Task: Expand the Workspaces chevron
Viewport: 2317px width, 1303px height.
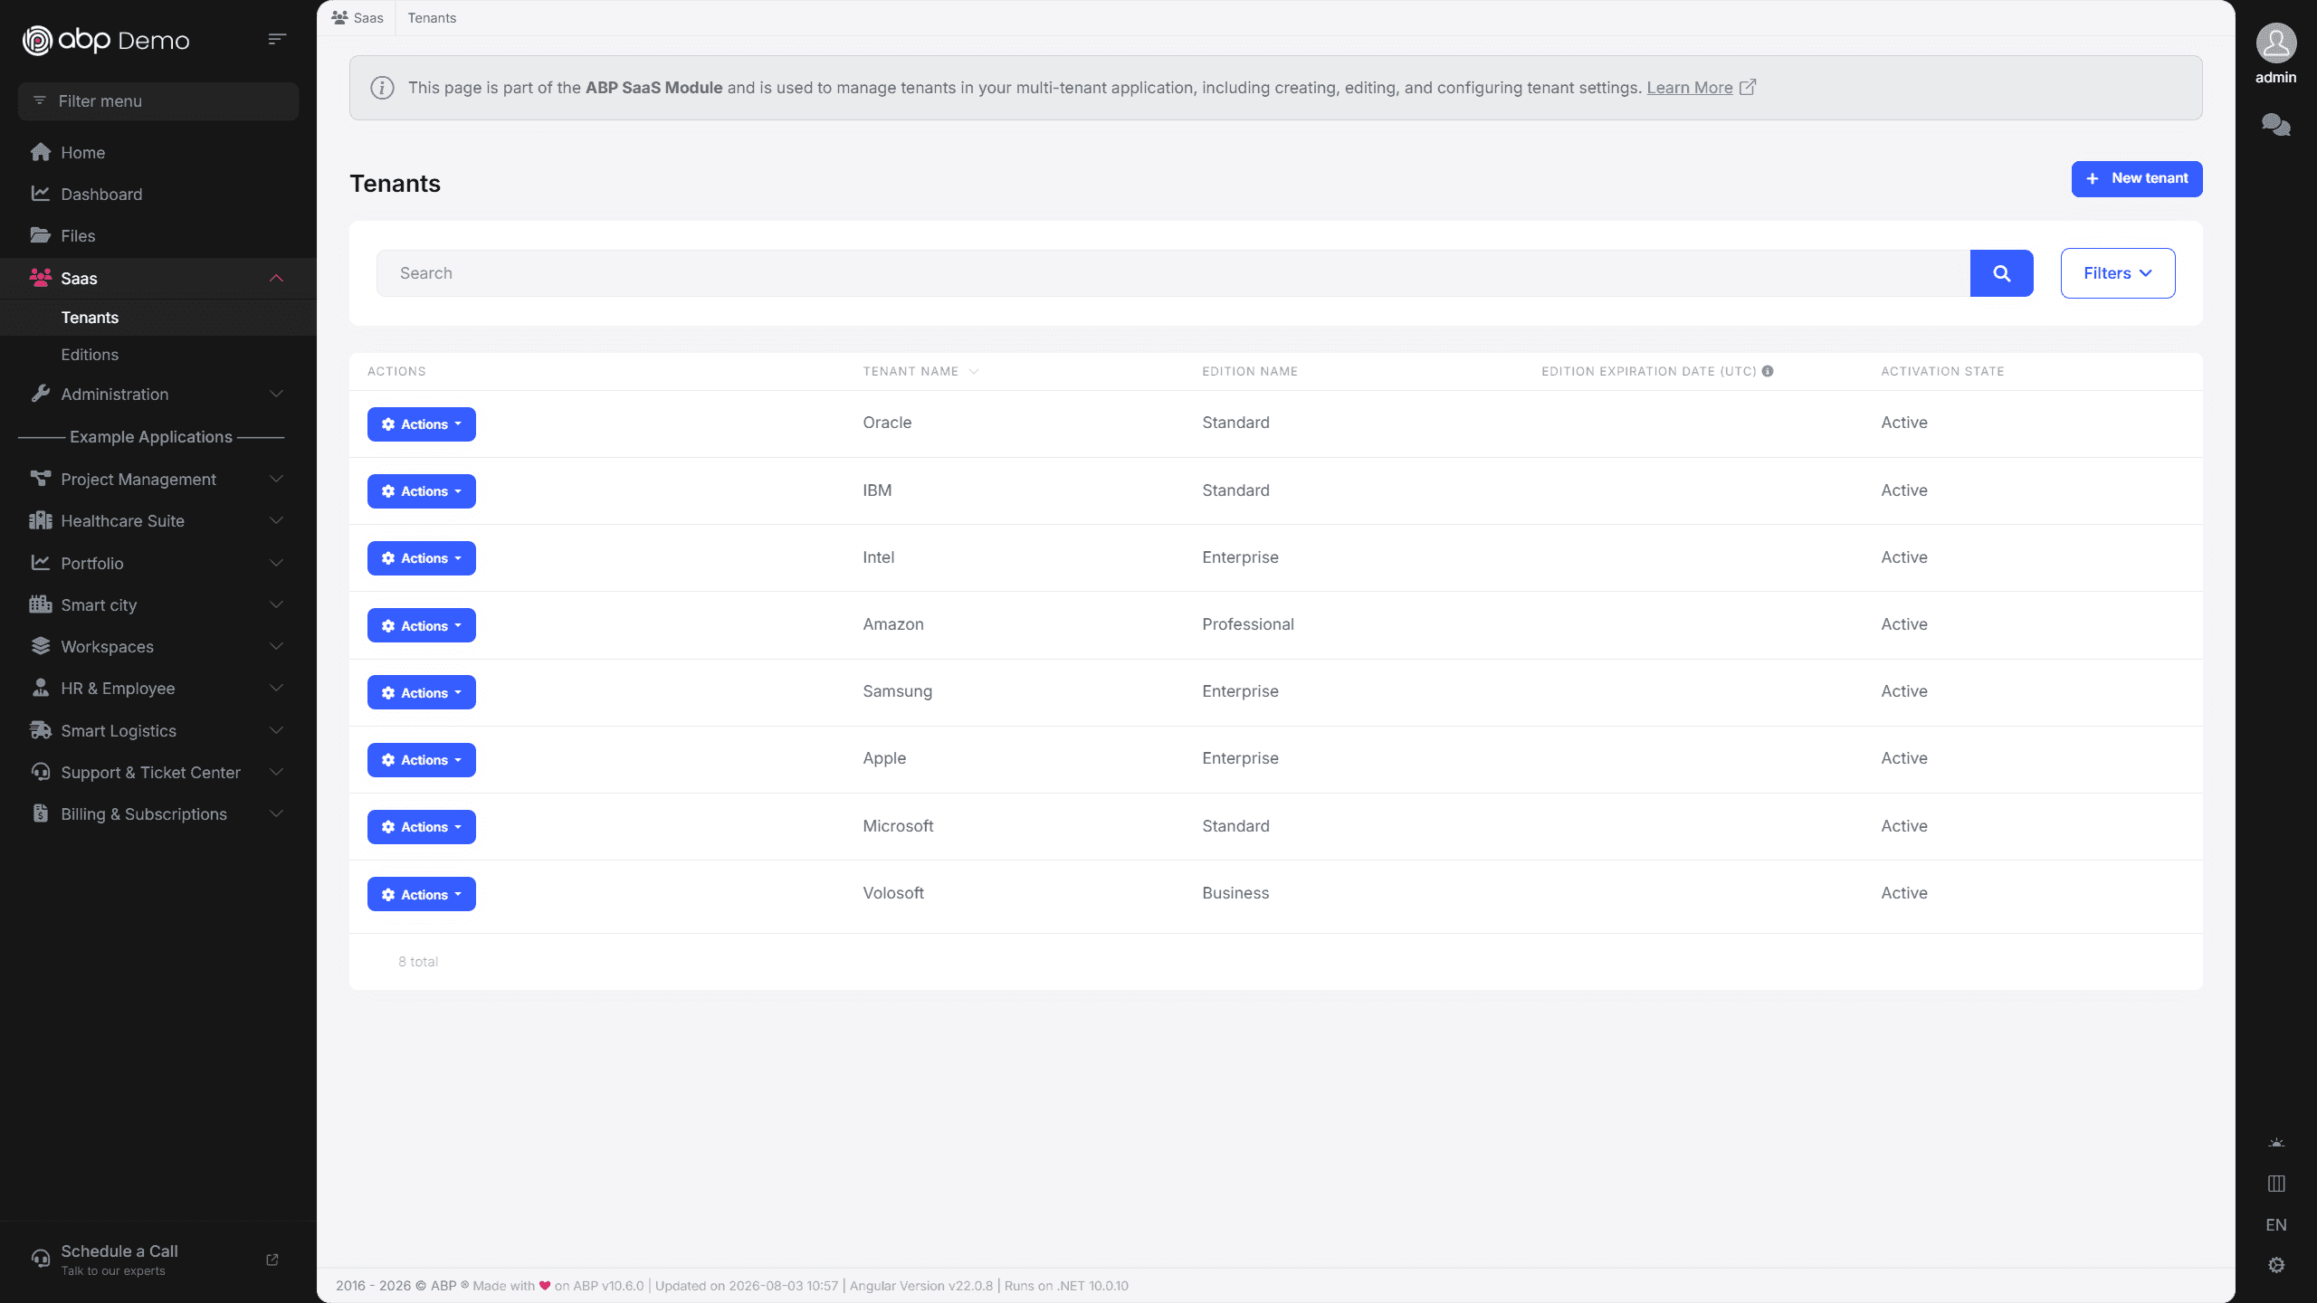Action: pyautogui.click(x=277, y=646)
